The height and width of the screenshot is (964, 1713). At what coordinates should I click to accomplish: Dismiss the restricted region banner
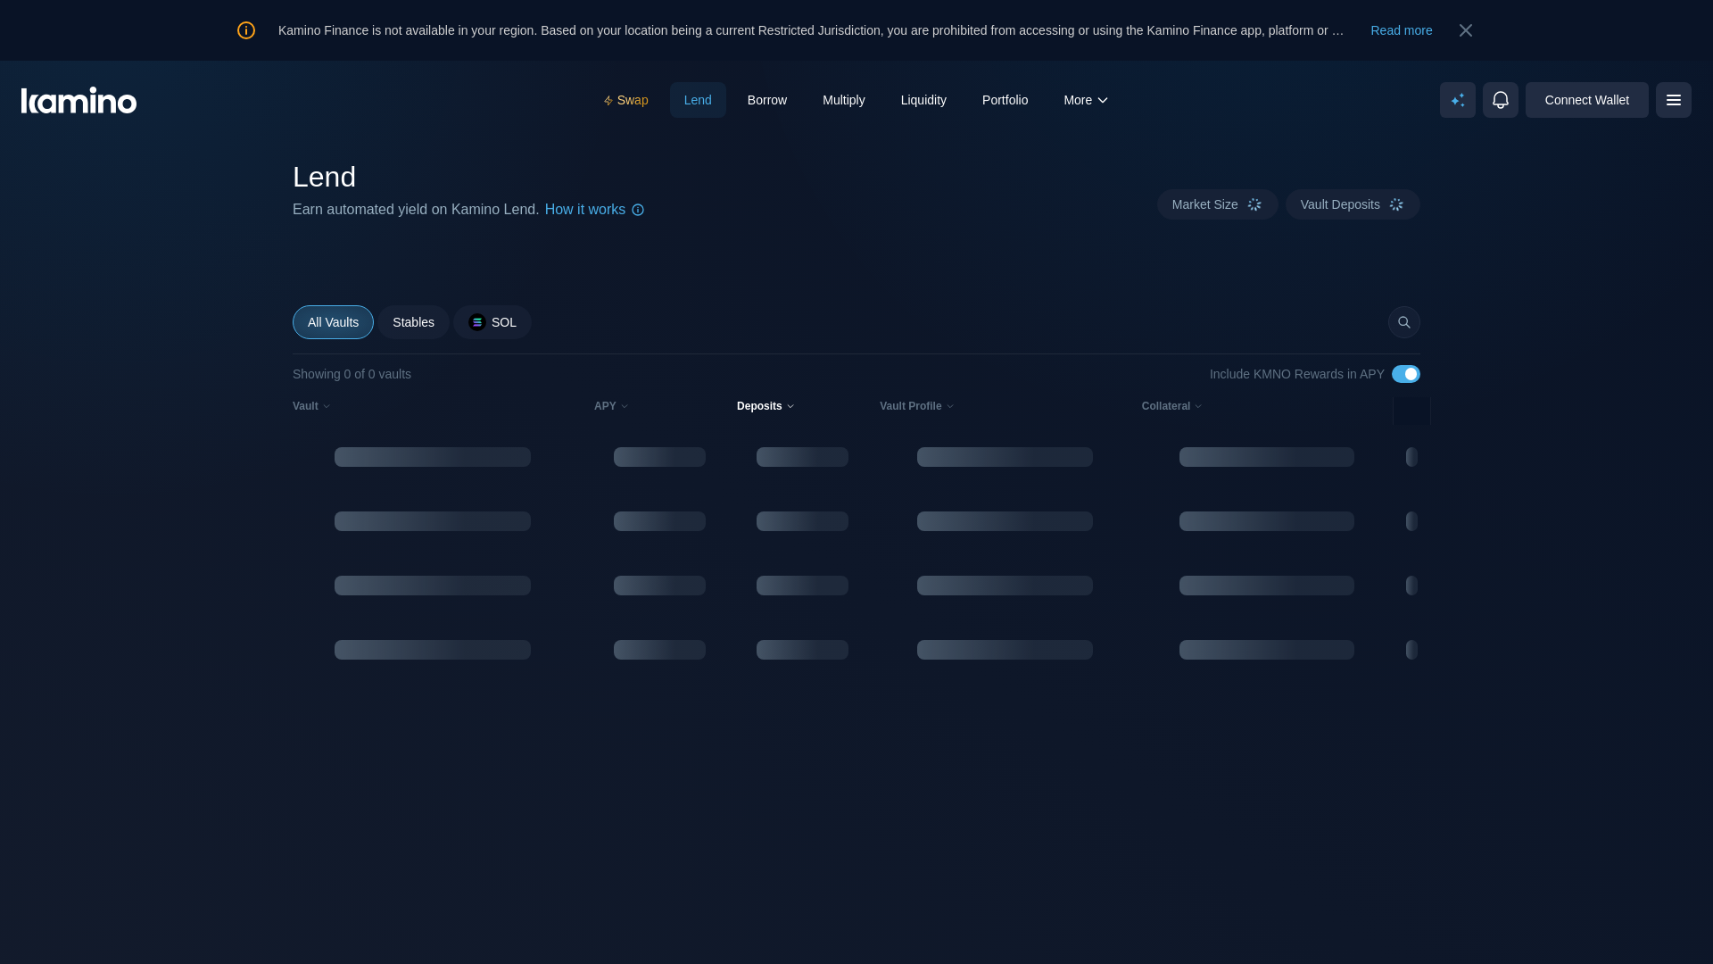[1465, 30]
